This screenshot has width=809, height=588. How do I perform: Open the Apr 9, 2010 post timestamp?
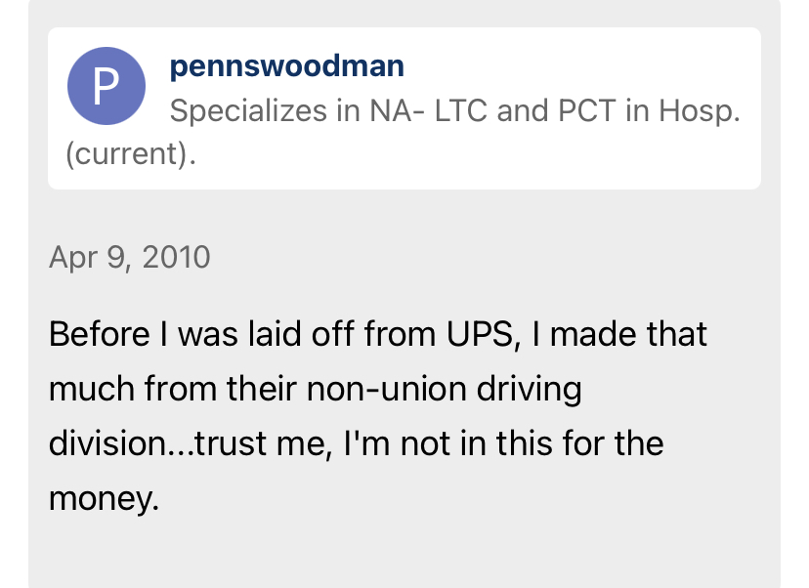tap(130, 257)
